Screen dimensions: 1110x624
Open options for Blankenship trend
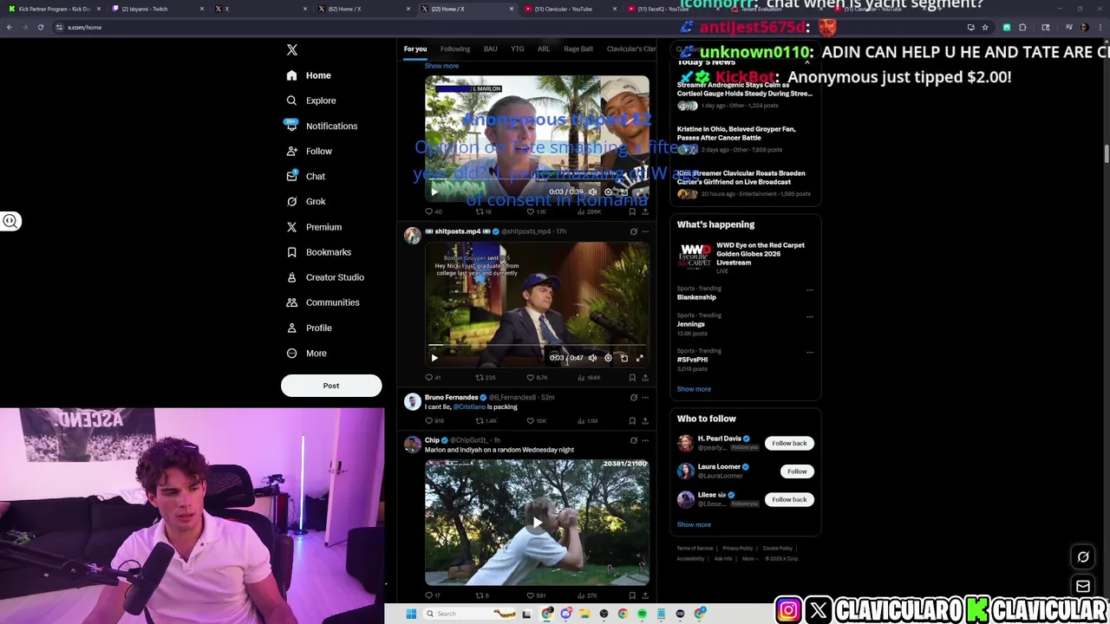point(810,289)
